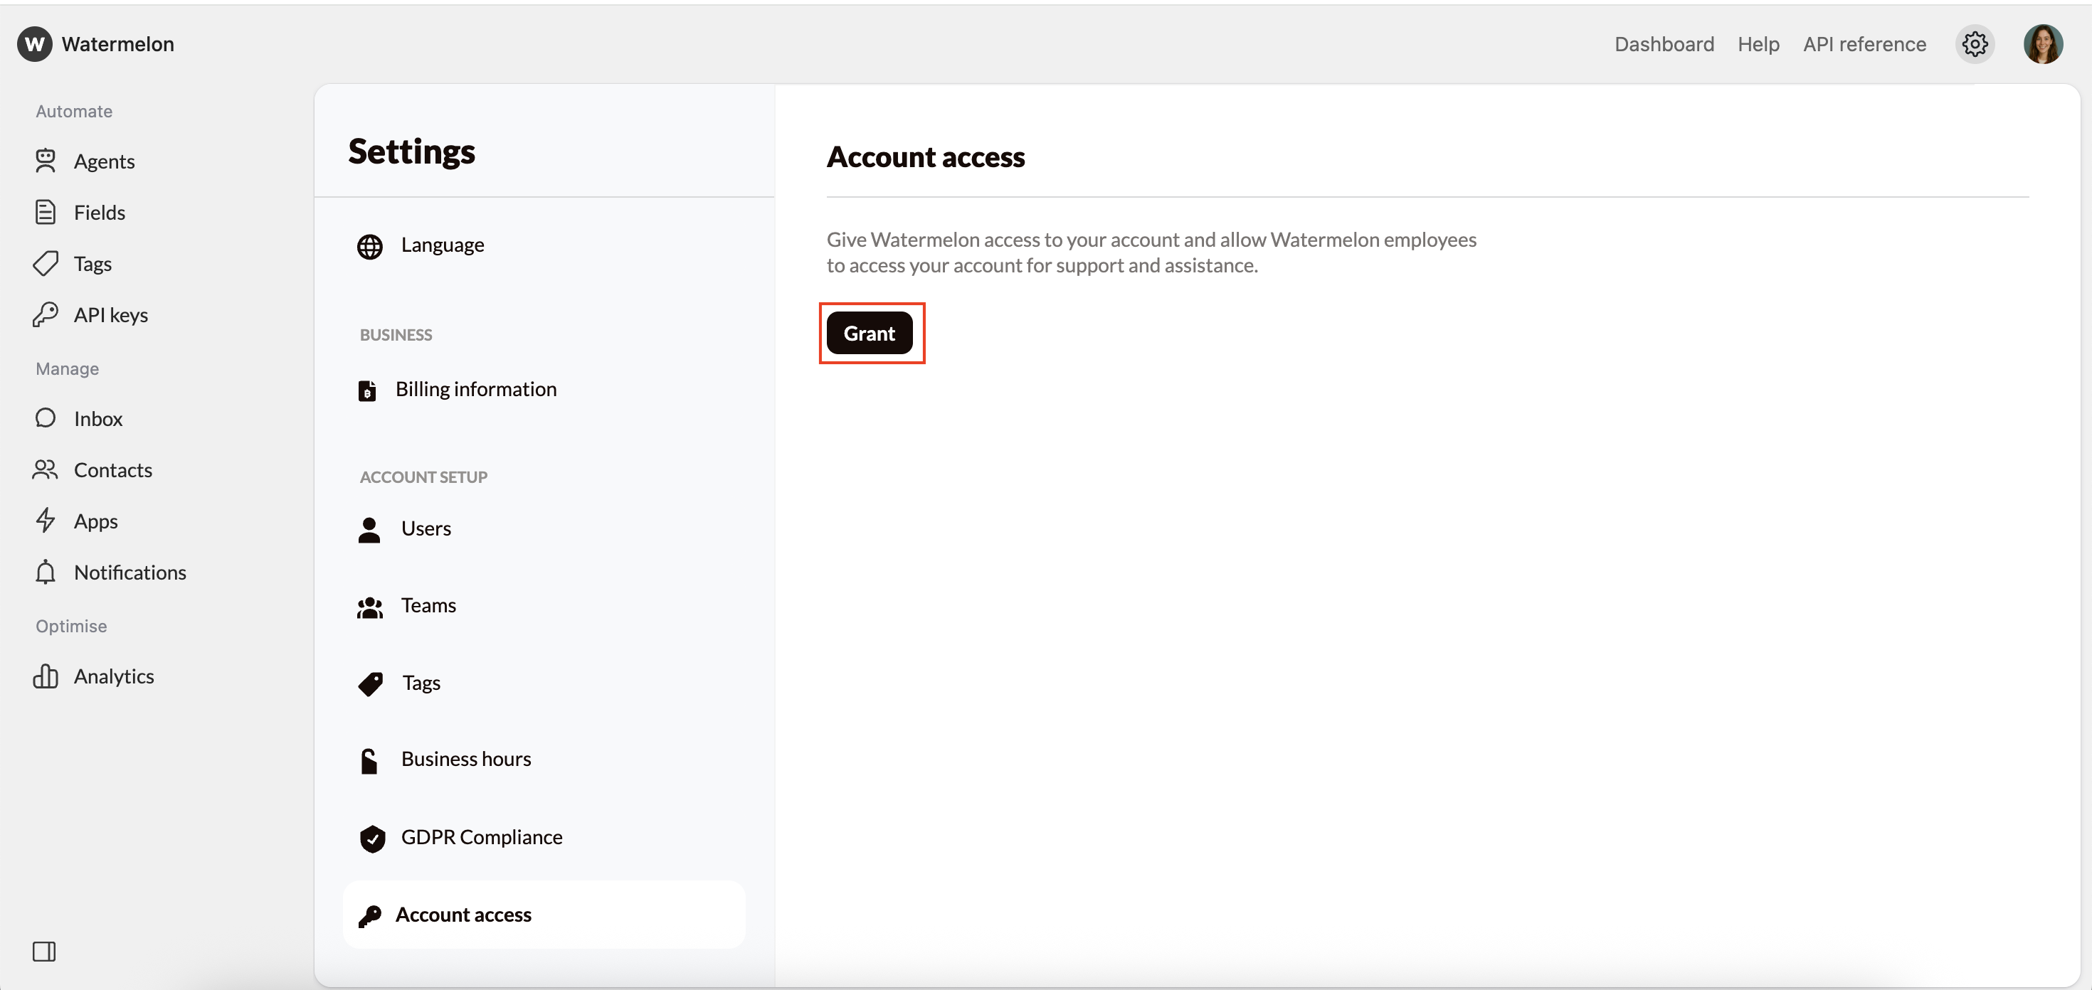Go to the Dashboard

click(x=1664, y=44)
